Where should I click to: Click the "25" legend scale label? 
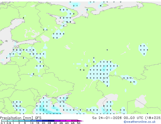[49, 123]
